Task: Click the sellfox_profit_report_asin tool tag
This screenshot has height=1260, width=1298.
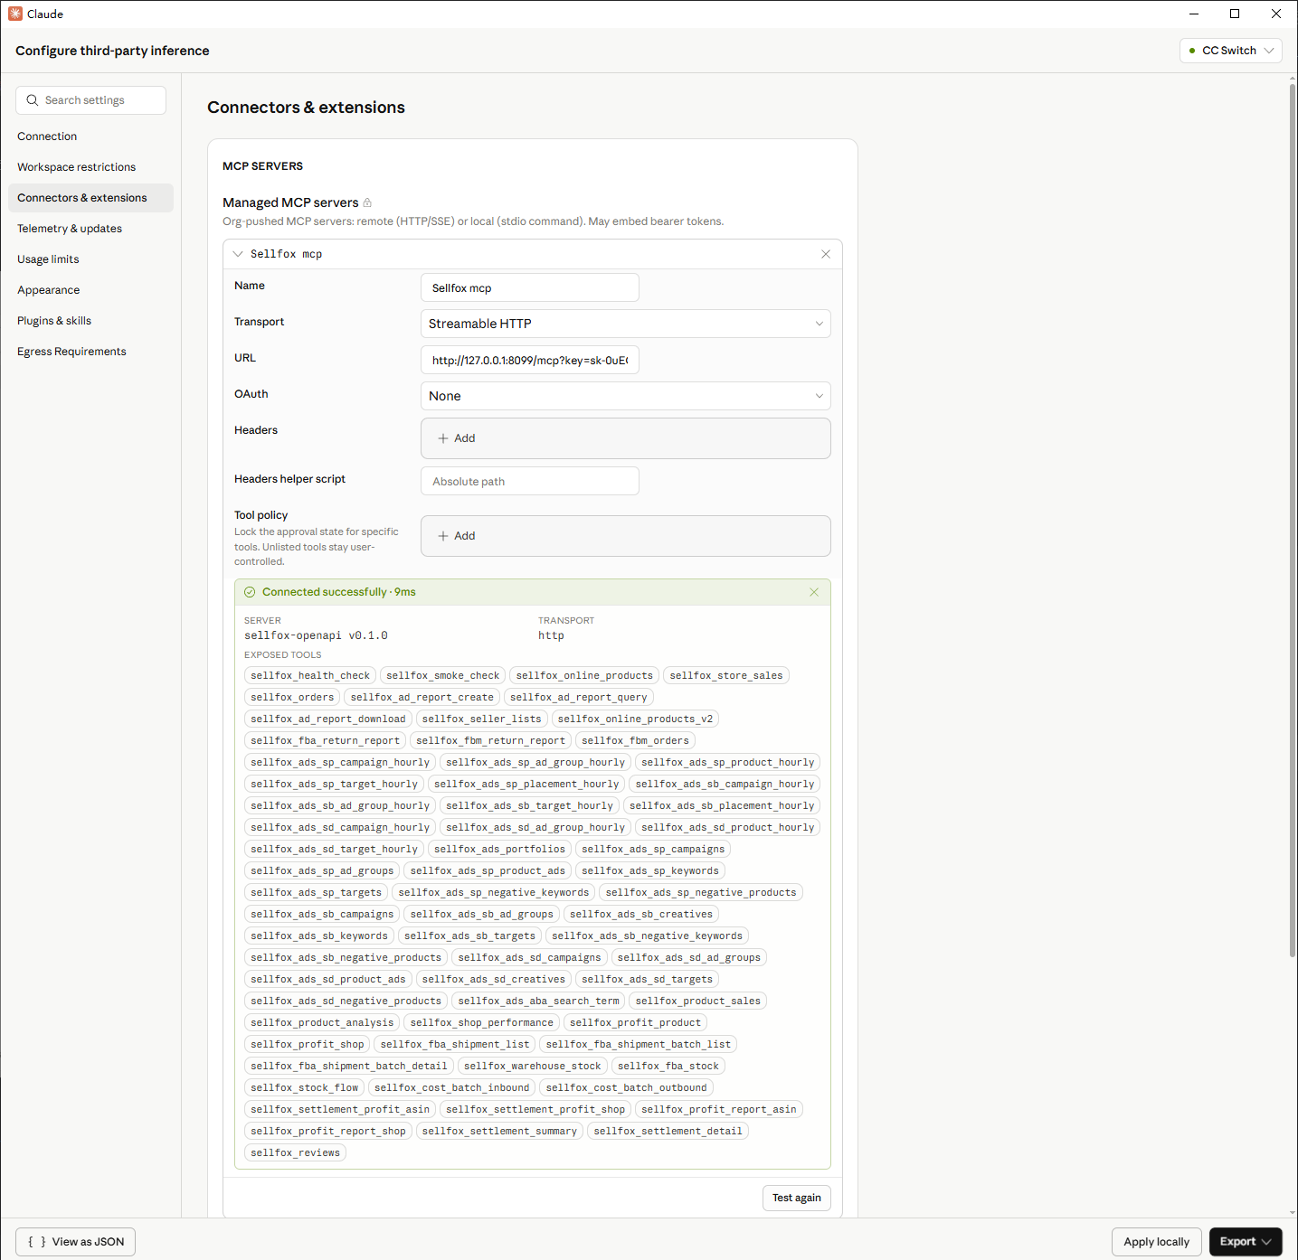Action: [719, 1109]
